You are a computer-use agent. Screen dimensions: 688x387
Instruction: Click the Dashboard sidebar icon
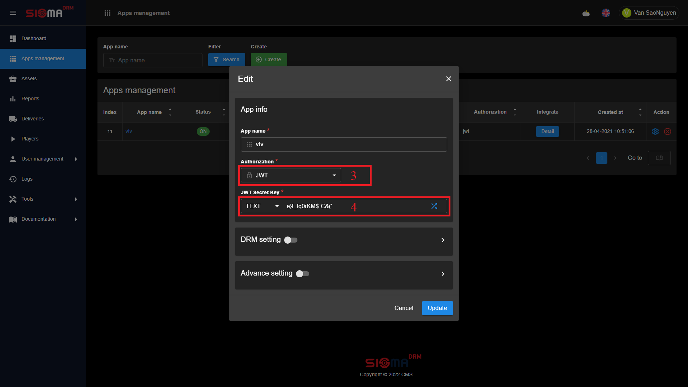coord(13,38)
